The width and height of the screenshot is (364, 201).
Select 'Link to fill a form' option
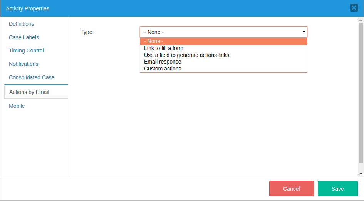pyautogui.click(x=164, y=48)
